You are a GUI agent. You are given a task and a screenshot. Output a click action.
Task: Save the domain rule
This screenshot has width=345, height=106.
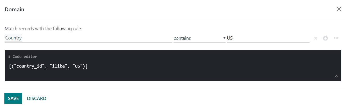[x=13, y=98]
